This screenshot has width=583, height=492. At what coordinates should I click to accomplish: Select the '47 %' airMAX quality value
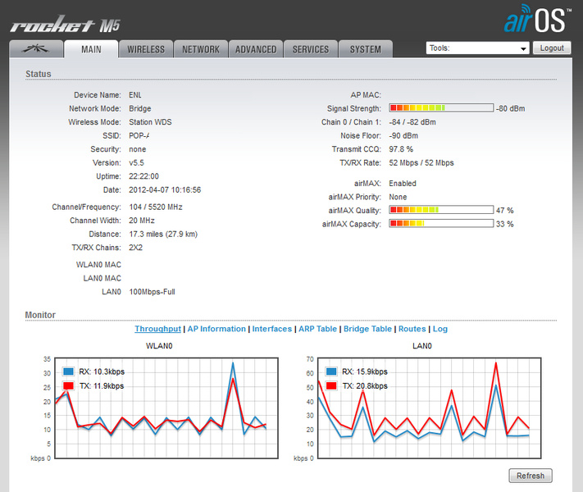pos(504,211)
